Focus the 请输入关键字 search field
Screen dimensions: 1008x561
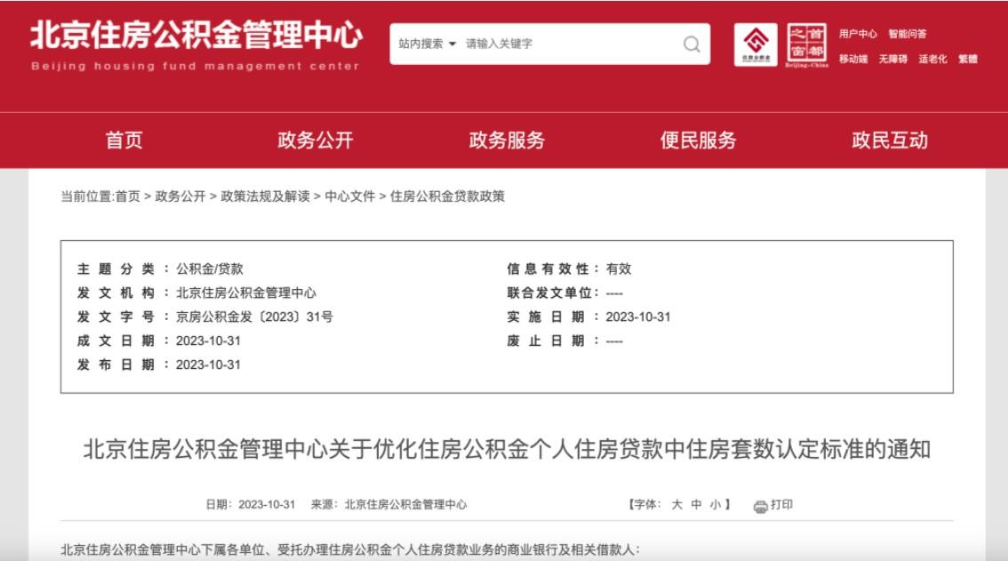(x=569, y=44)
